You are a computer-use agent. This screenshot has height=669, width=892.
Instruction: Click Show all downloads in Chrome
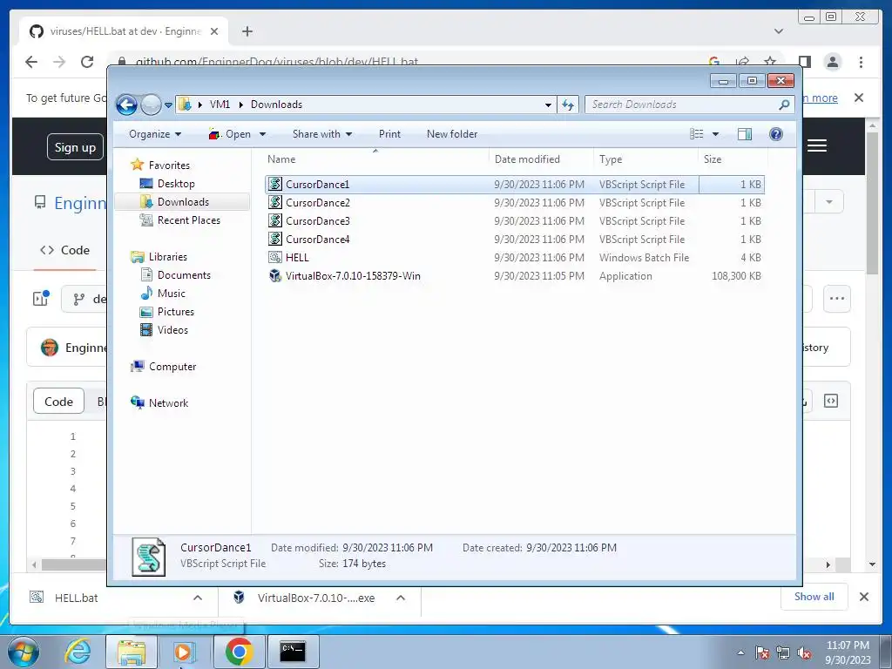[x=814, y=597]
